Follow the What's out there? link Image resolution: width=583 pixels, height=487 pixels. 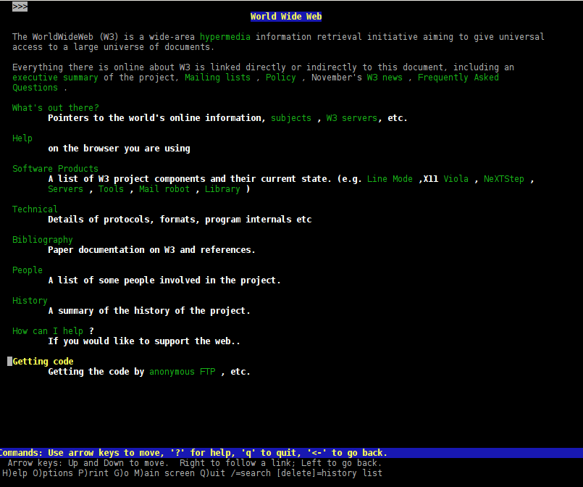pos(55,108)
